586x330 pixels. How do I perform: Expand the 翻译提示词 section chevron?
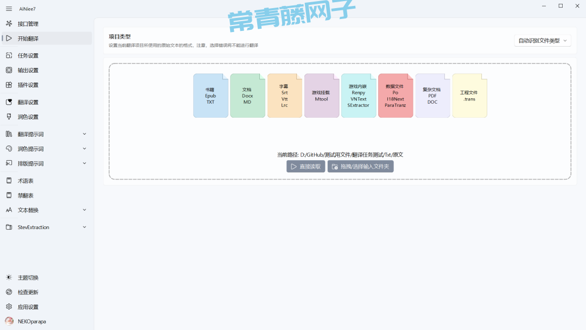click(x=84, y=134)
